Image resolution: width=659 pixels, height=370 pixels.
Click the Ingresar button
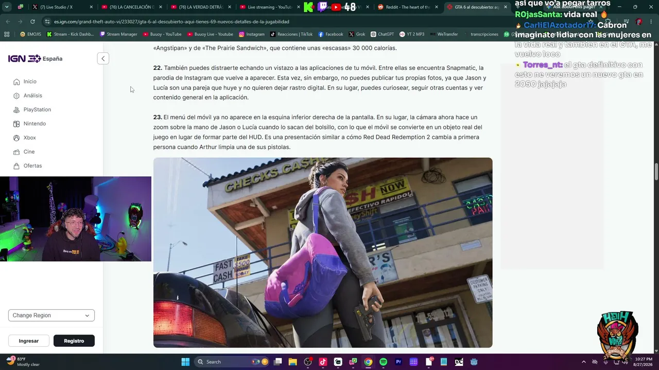29,341
